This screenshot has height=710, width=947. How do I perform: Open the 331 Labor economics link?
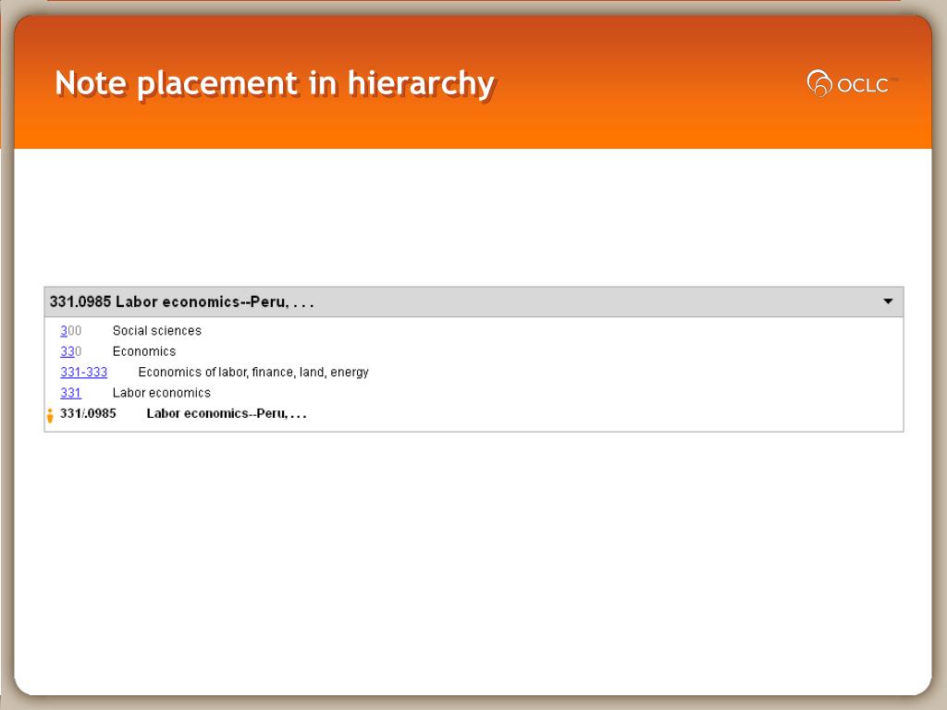[70, 392]
